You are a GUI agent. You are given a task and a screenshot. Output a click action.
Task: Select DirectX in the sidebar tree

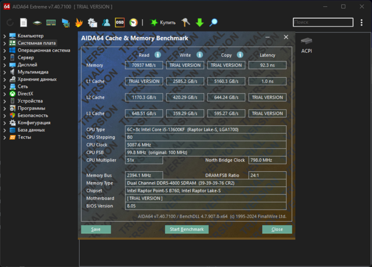[x=26, y=94]
